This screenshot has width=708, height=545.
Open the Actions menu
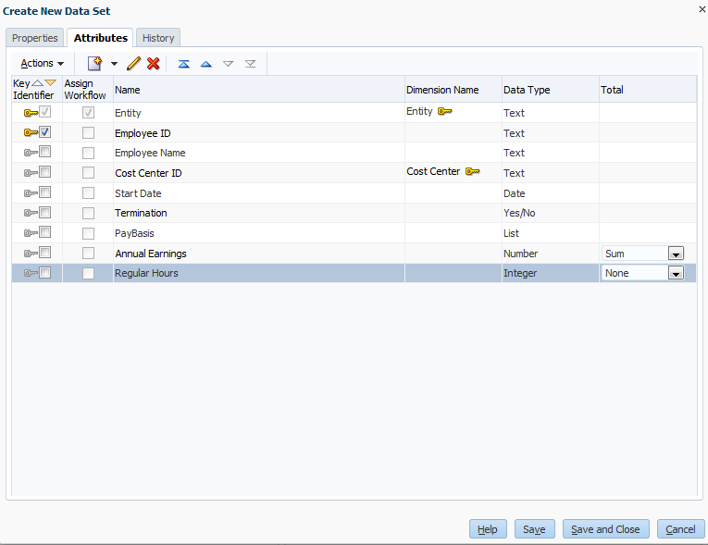point(42,63)
